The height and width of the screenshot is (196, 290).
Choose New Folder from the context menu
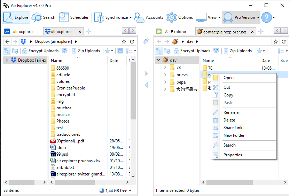244,135
